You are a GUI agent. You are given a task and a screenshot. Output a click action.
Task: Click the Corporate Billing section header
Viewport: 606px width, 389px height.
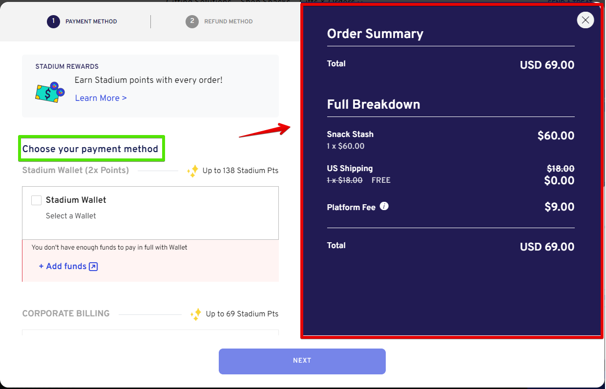click(x=66, y=313)
